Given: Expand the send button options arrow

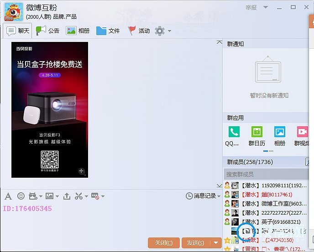Looking at the screenshot, I should coord(216,242).
